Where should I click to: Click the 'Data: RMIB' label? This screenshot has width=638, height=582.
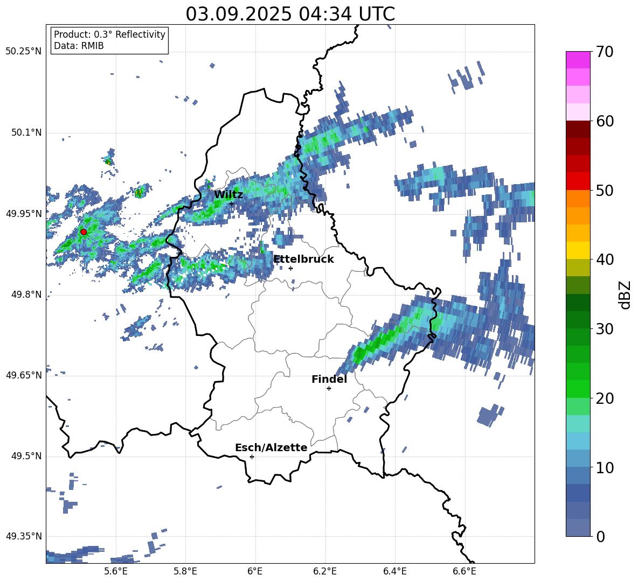click(x=79, y=46)
